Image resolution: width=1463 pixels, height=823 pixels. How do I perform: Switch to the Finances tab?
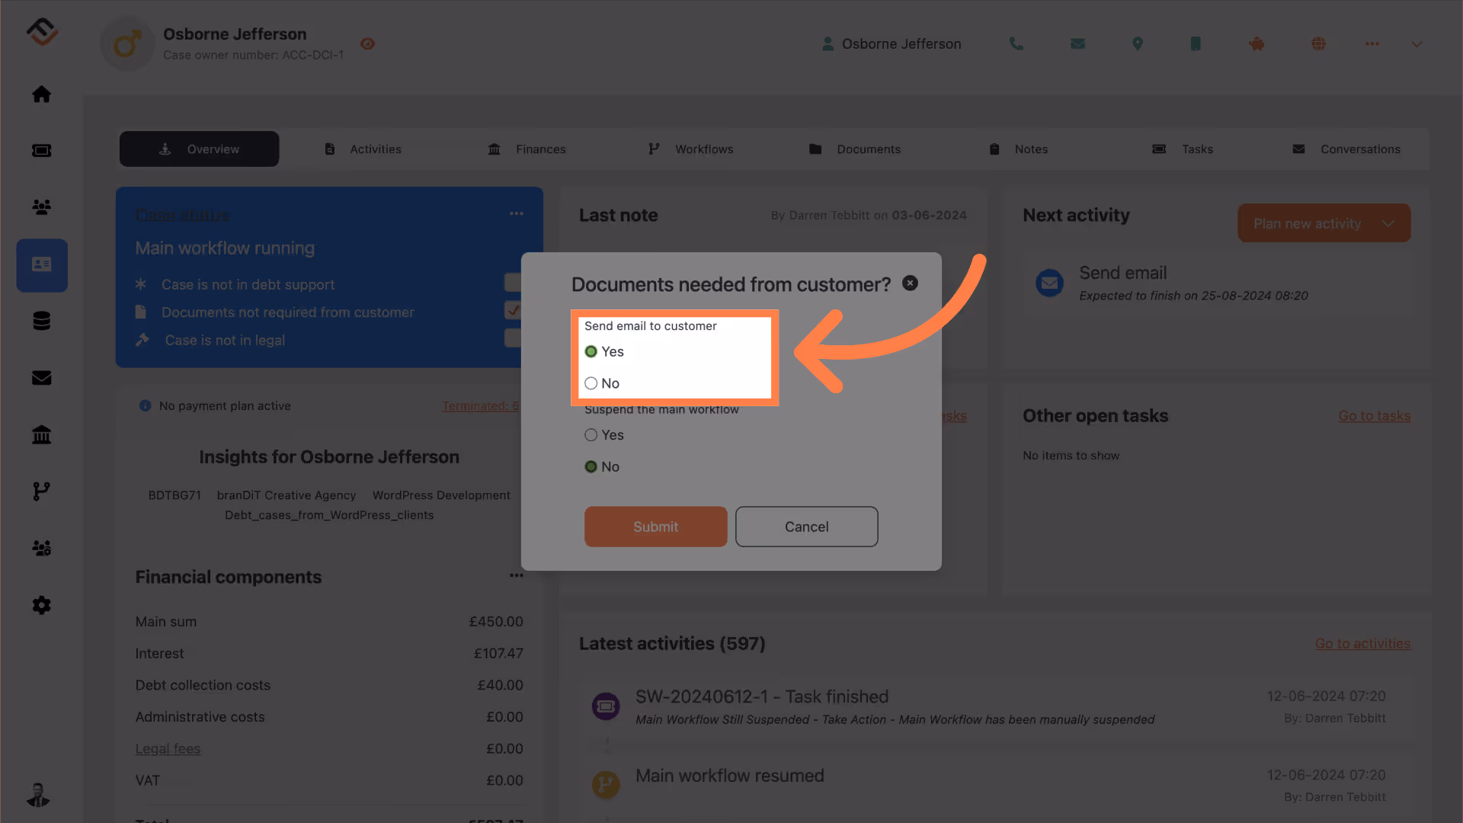pos(527,149)
